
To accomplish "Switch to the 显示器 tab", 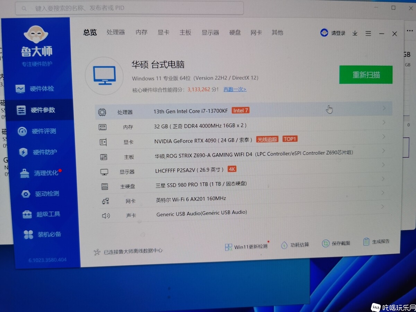I will [210, 33].
